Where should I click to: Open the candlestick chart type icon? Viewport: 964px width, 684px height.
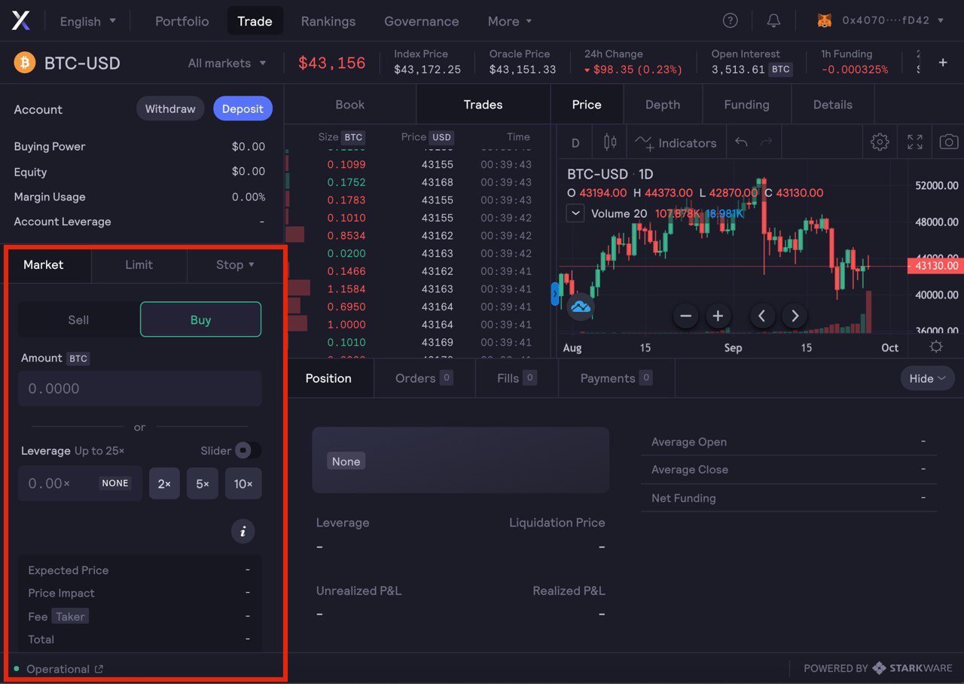[610, 142]
